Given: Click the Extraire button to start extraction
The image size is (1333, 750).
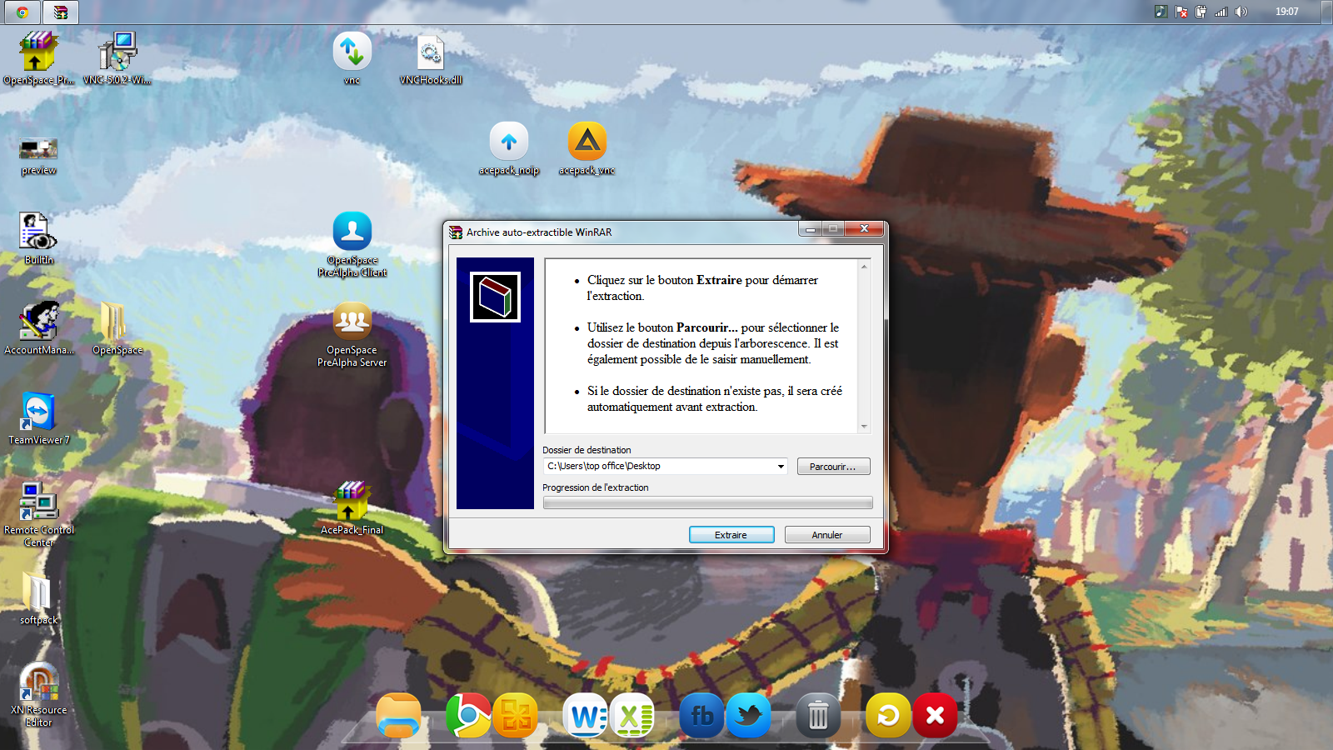Looking at the screenshot, I should click(731, 535).
